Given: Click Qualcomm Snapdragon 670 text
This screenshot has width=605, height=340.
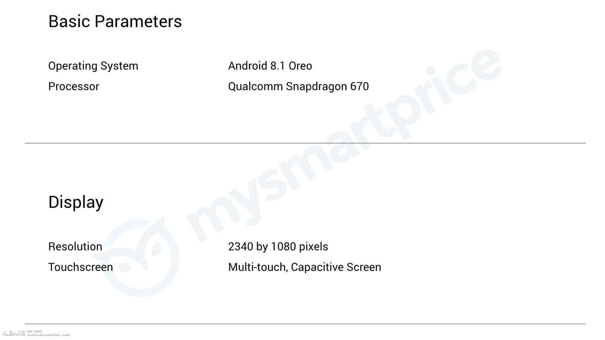Looking at the screenshot, I should [x=298, y=87].
